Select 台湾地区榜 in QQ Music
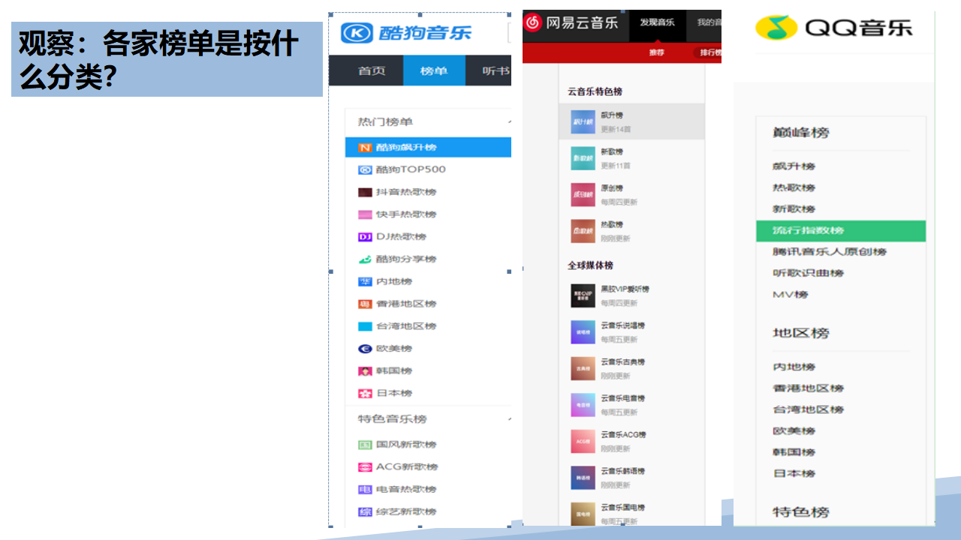Screen dimensions: 961x540 [808, 409]
